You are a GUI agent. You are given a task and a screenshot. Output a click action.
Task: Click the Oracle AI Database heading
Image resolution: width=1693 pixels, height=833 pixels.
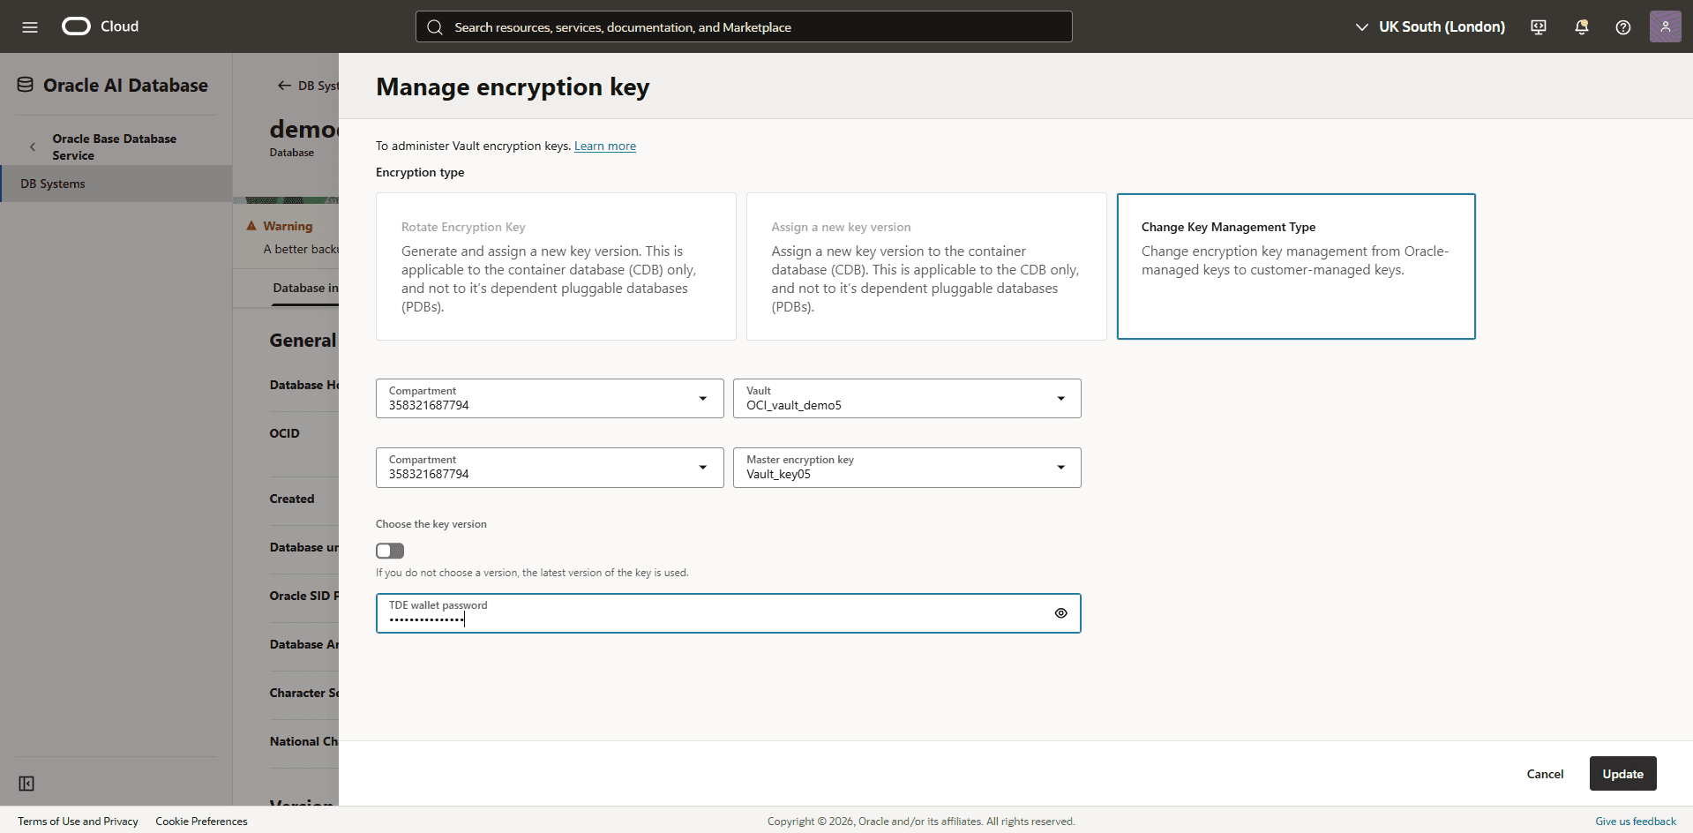[x=125, y=86]
